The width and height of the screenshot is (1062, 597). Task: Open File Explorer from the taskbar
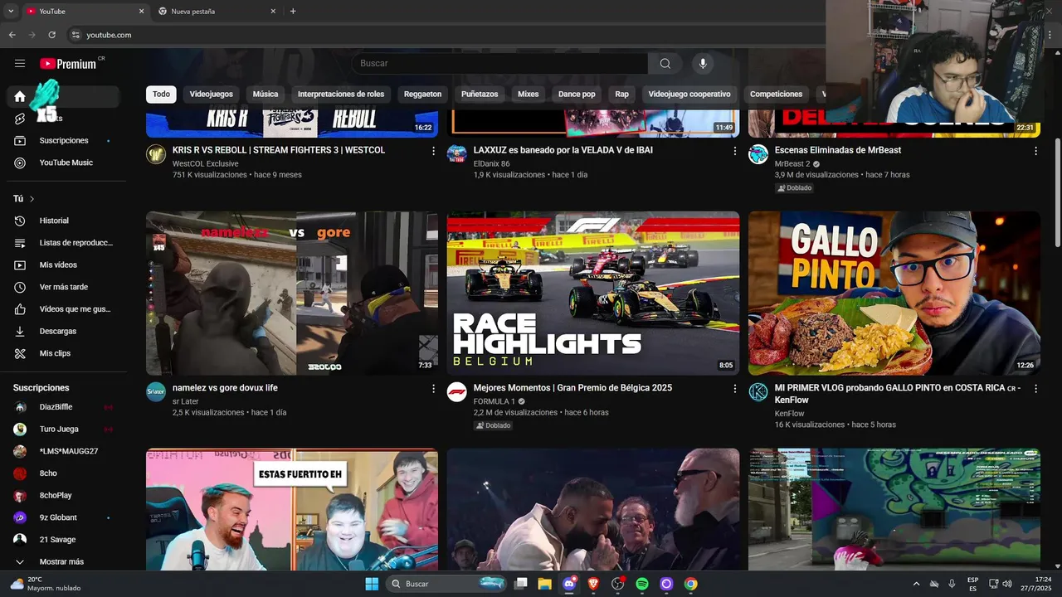point(544,584)
